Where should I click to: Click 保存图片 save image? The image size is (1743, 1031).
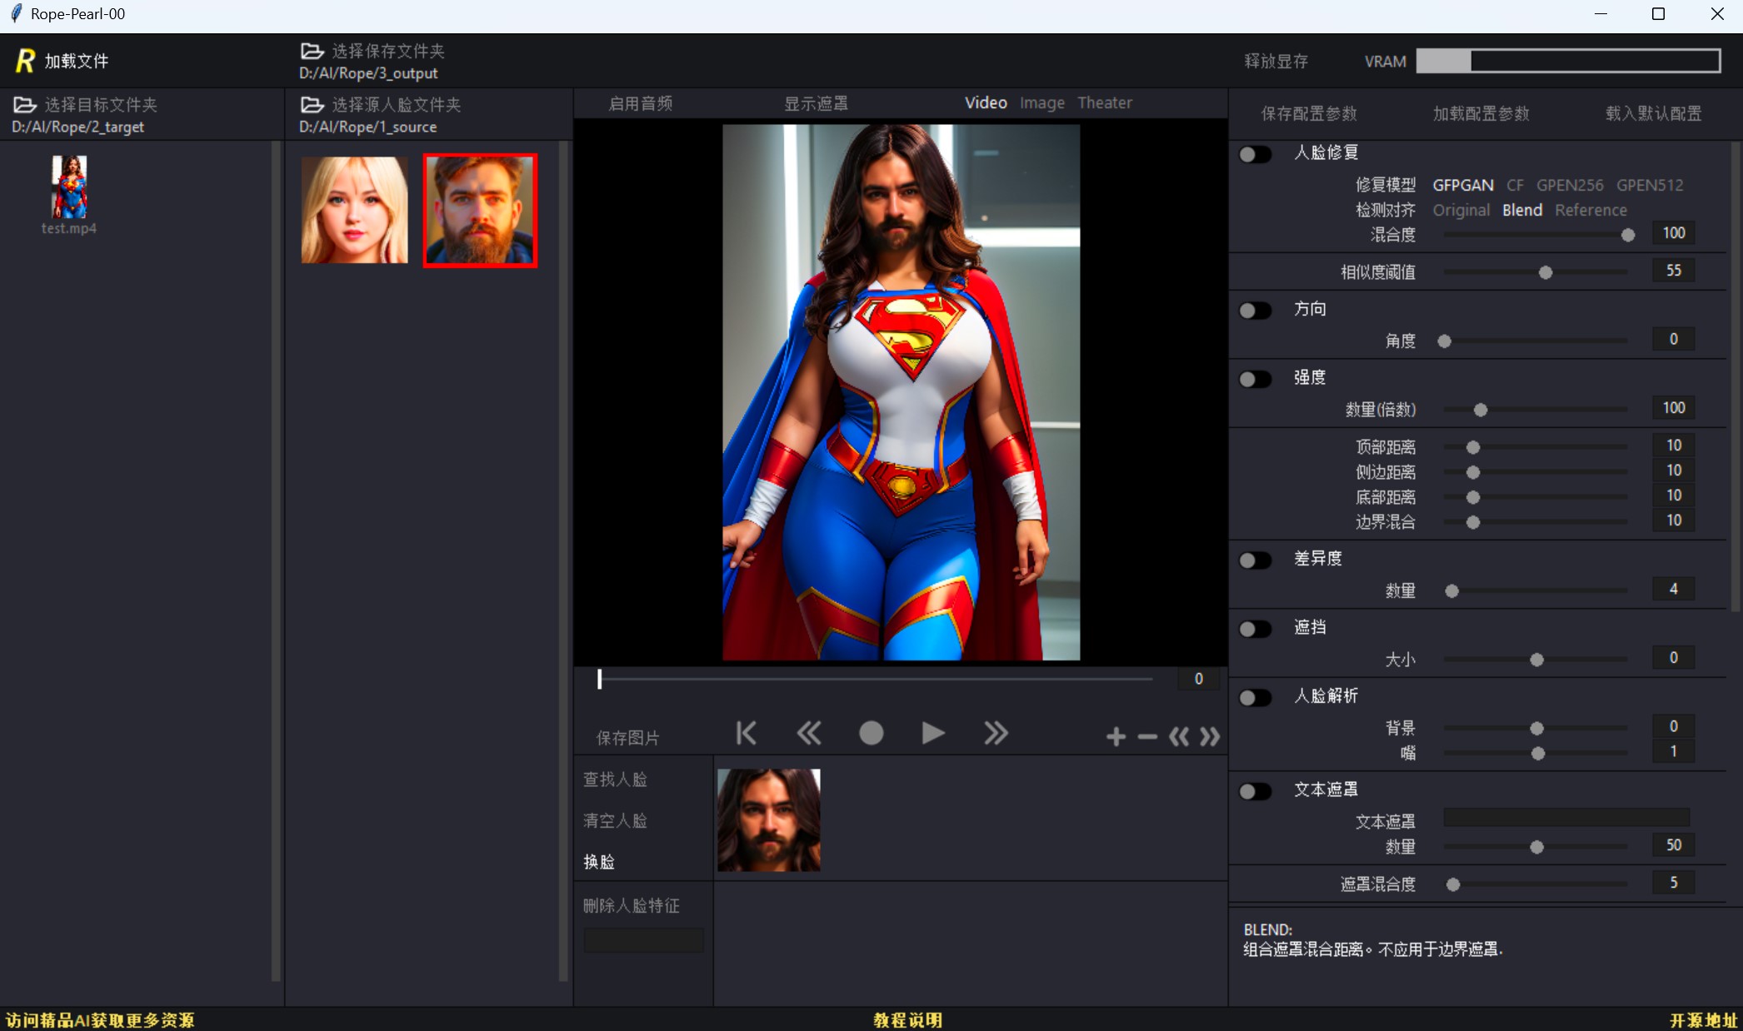[x=627, y=738]
